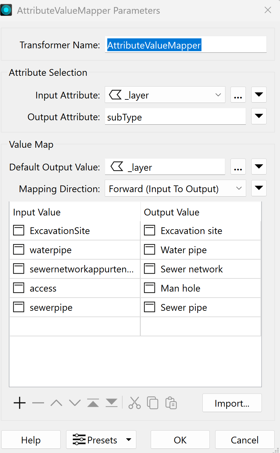The image size is (280, 453).
Task: Click the icon beside ExcavationSite input value
Action: (x=19, y=230)
